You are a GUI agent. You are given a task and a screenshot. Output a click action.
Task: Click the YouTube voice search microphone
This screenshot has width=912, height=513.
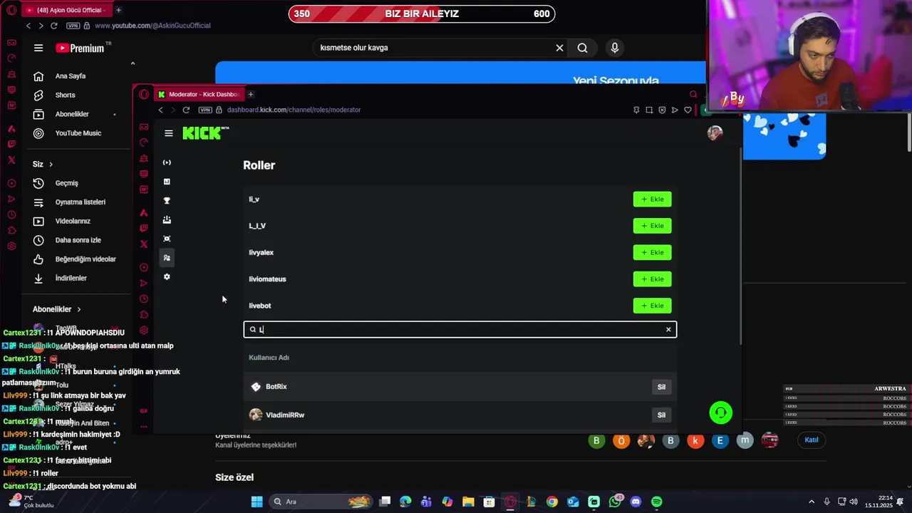614,48
